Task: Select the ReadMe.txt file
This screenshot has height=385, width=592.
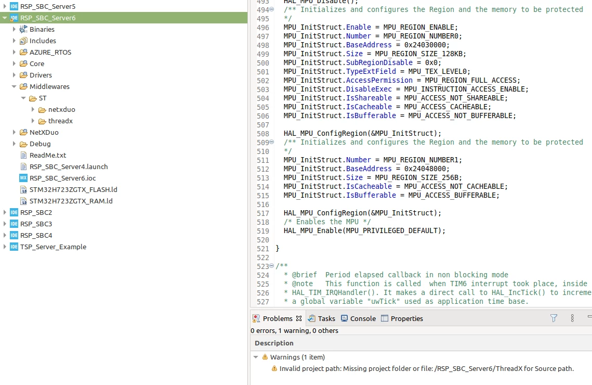Action: point(48,155)
